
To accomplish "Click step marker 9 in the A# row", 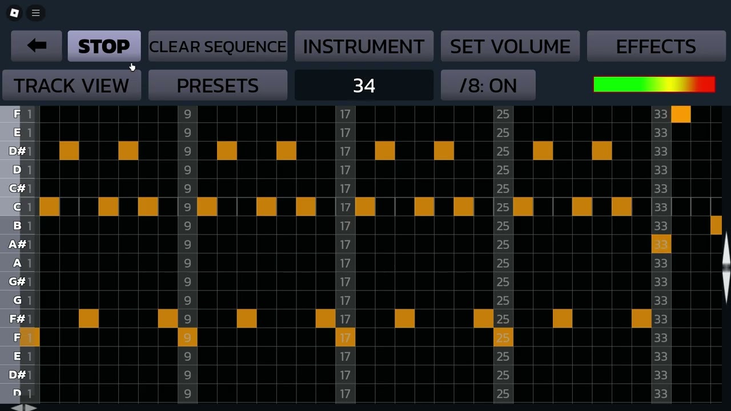I will click(x=187, y=244).
